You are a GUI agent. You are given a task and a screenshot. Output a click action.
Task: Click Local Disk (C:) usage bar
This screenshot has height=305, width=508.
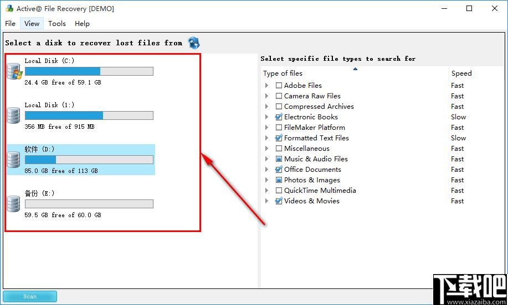(x=89, y=71)
